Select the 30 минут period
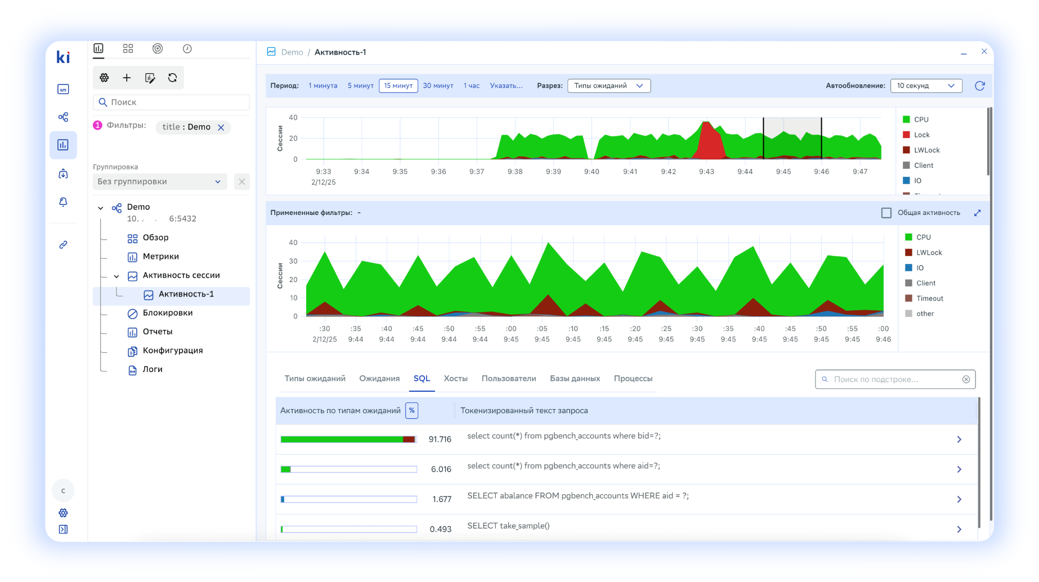Image resolution: width=1039 pixels, height=582 pixels. coord(438,86)
